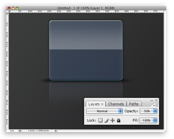Image resolution: width=174 pixels, height=139 pixels.
Task: Close the Layers tab with its x
Action: coord(102,104)
